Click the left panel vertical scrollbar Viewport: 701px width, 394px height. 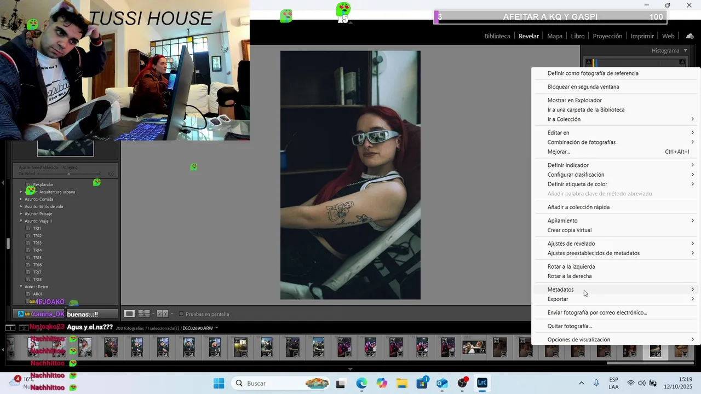tap(8, 244)
